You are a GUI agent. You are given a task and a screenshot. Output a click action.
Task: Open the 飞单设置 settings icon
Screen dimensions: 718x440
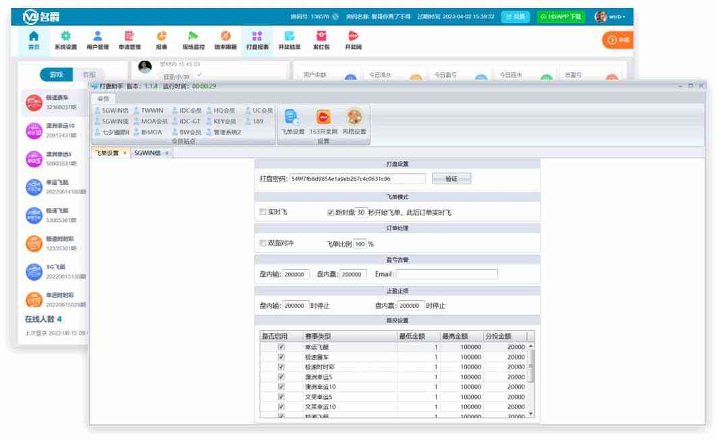click(x=292, y=120)
